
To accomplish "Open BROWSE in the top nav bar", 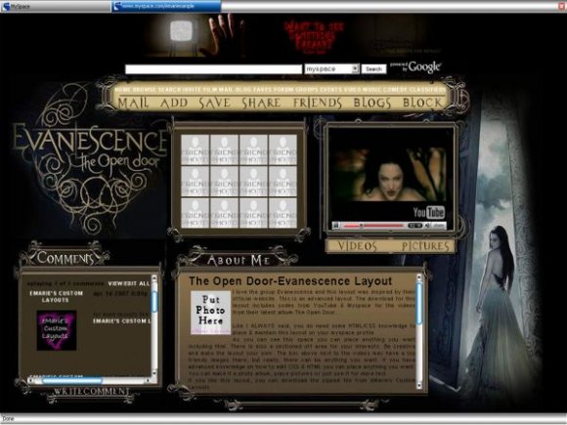I will point(145,89).
